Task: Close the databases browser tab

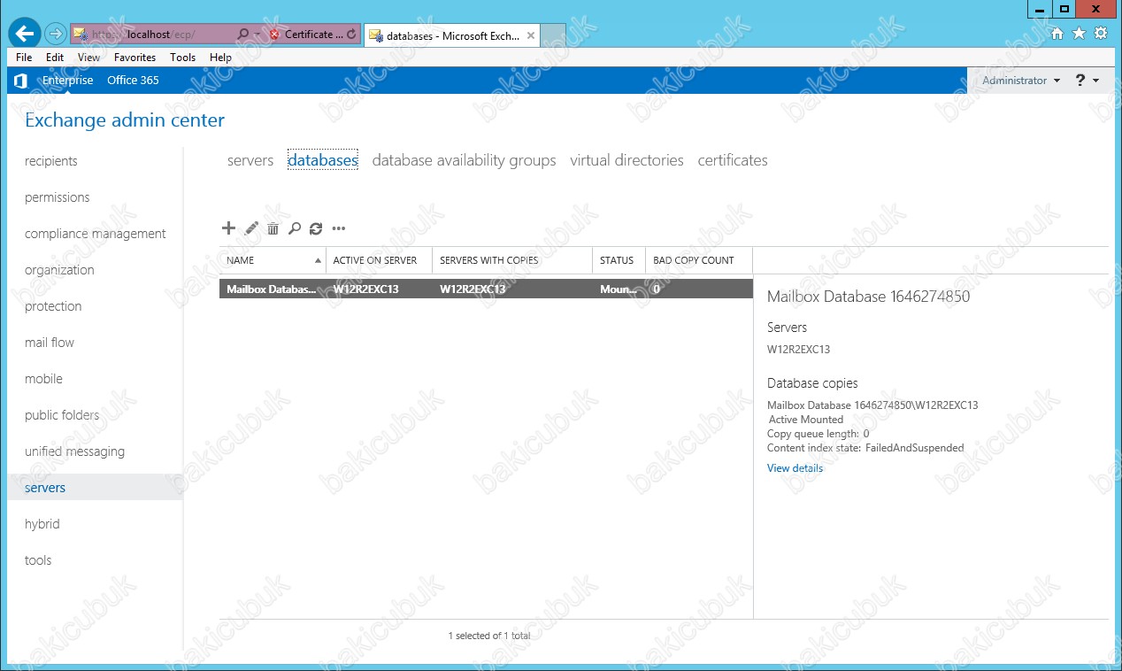Action: click(x=531, y=35)
